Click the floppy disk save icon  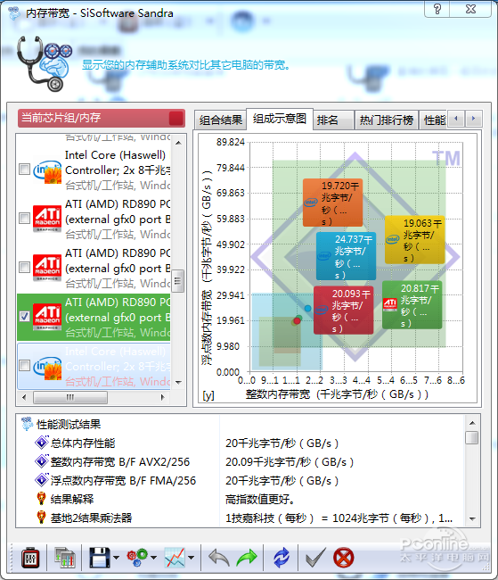click(100, 558)
